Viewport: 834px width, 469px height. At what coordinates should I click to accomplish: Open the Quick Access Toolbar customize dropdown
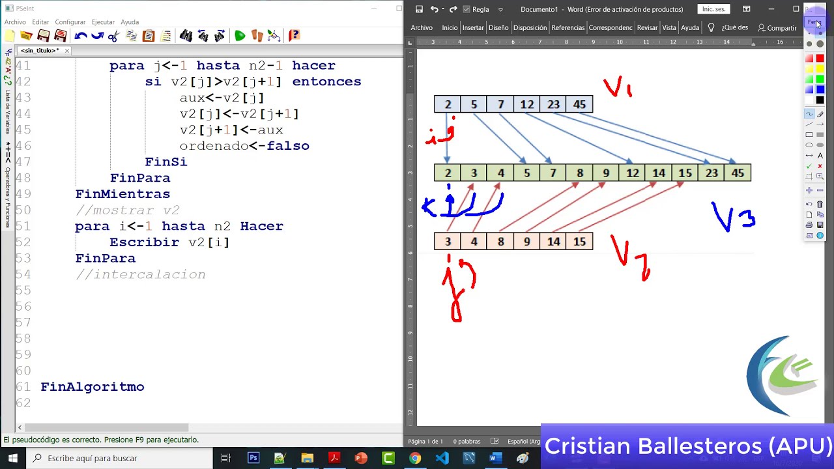pos(500,9)
